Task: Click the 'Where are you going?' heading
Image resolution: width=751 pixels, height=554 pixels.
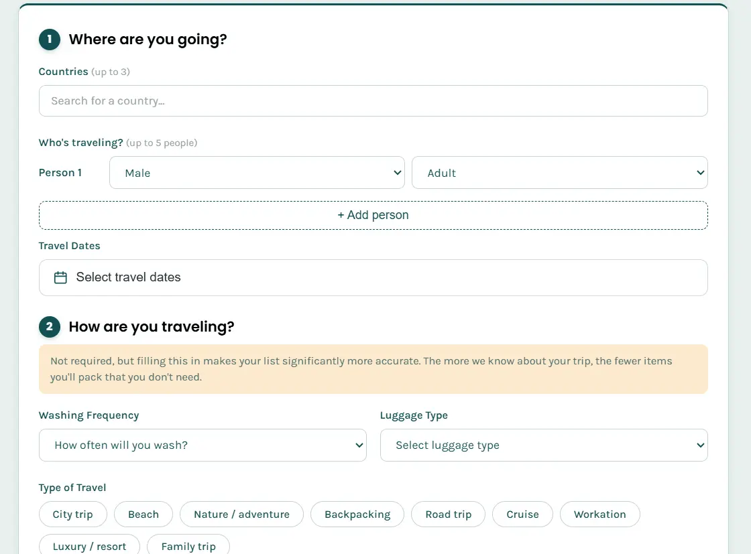Action: click(148, 40)
